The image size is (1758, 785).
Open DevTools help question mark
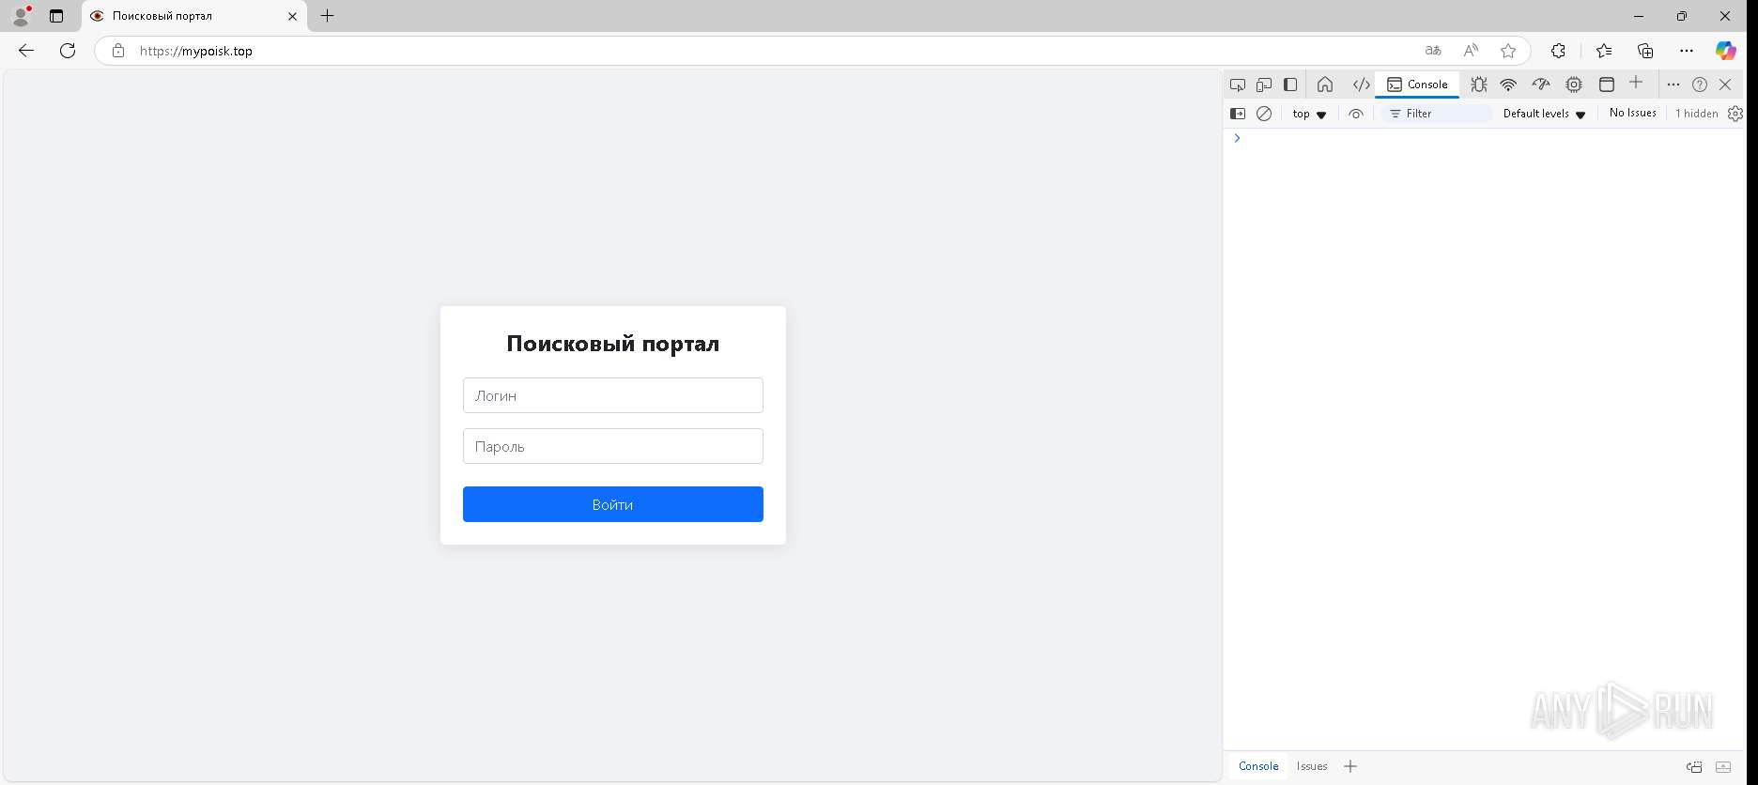pyautogui.click(x=1700, y=85)
